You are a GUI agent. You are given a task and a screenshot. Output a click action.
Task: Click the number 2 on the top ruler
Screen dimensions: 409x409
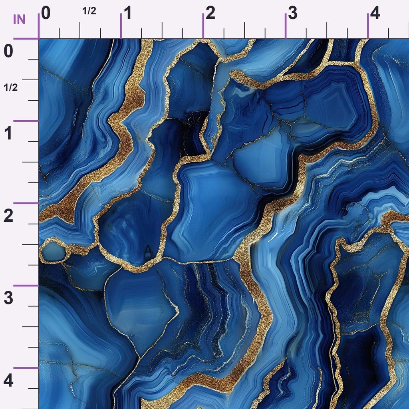click(210, 13)
